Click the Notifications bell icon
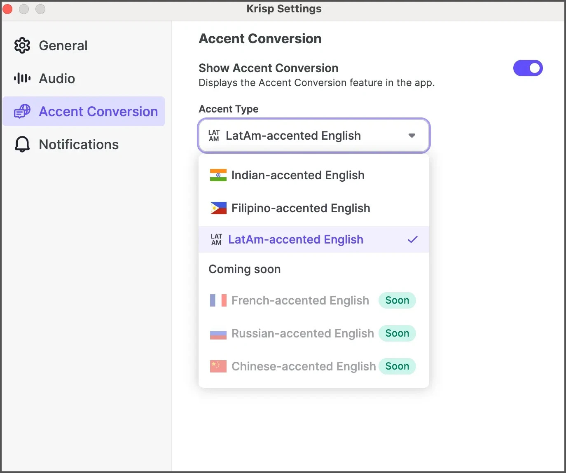 pos(22,144)
